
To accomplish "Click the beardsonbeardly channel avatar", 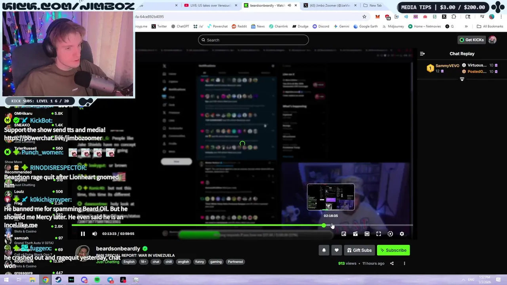I will 82,253.
